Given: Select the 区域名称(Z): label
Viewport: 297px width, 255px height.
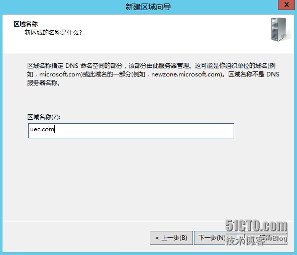Looking at the screenshot, I should (x=44, y=117).
